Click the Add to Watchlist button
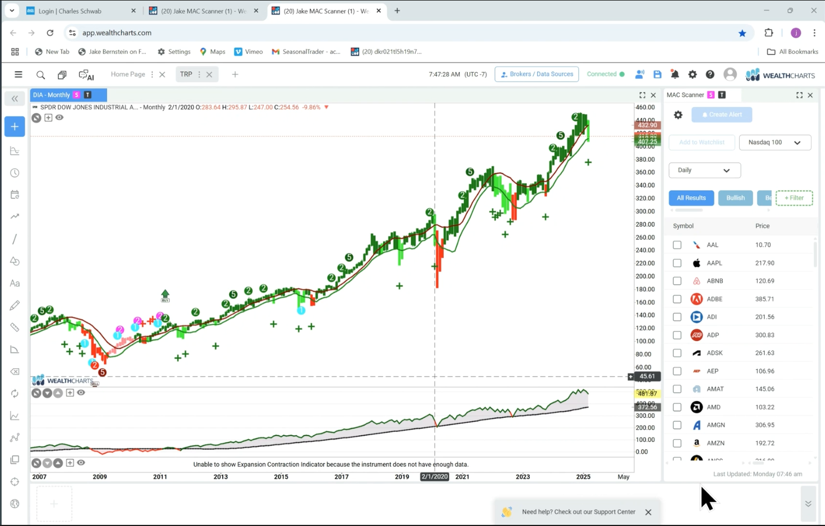Viewport: 825px width, 526px height. tap(701, 143)
